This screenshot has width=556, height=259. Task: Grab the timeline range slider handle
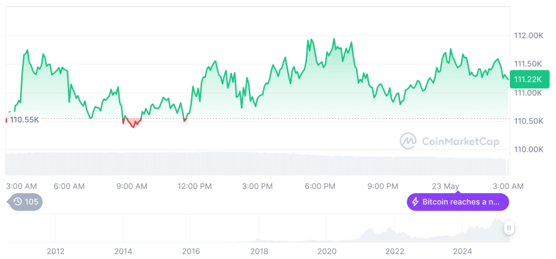pyautogui.click(x=509, y=228)
